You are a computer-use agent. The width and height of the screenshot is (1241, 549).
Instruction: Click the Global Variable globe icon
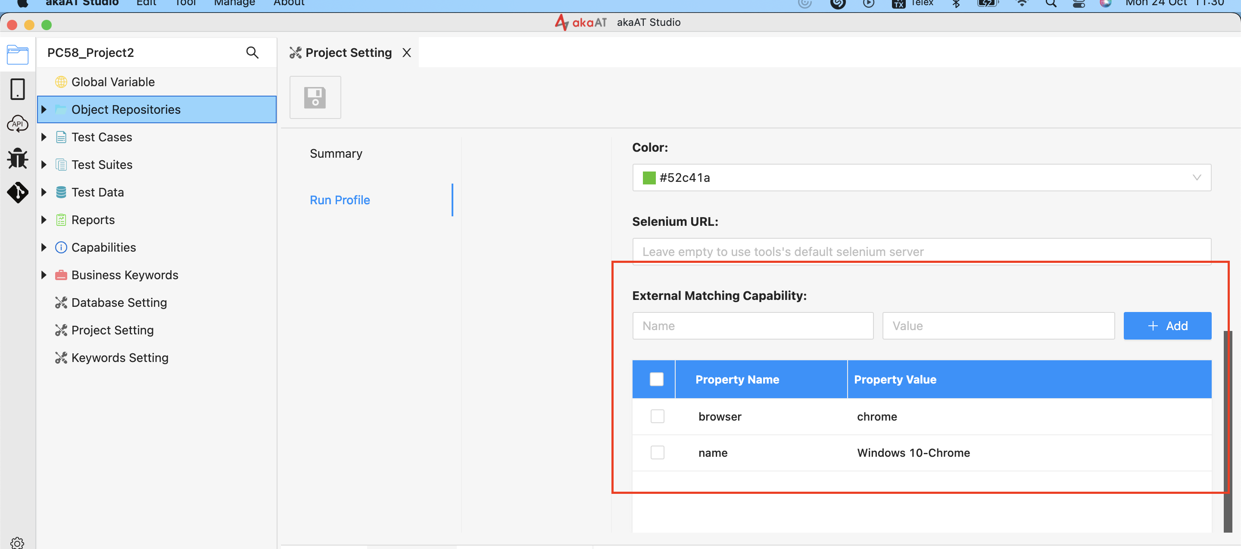coord(61,82)
